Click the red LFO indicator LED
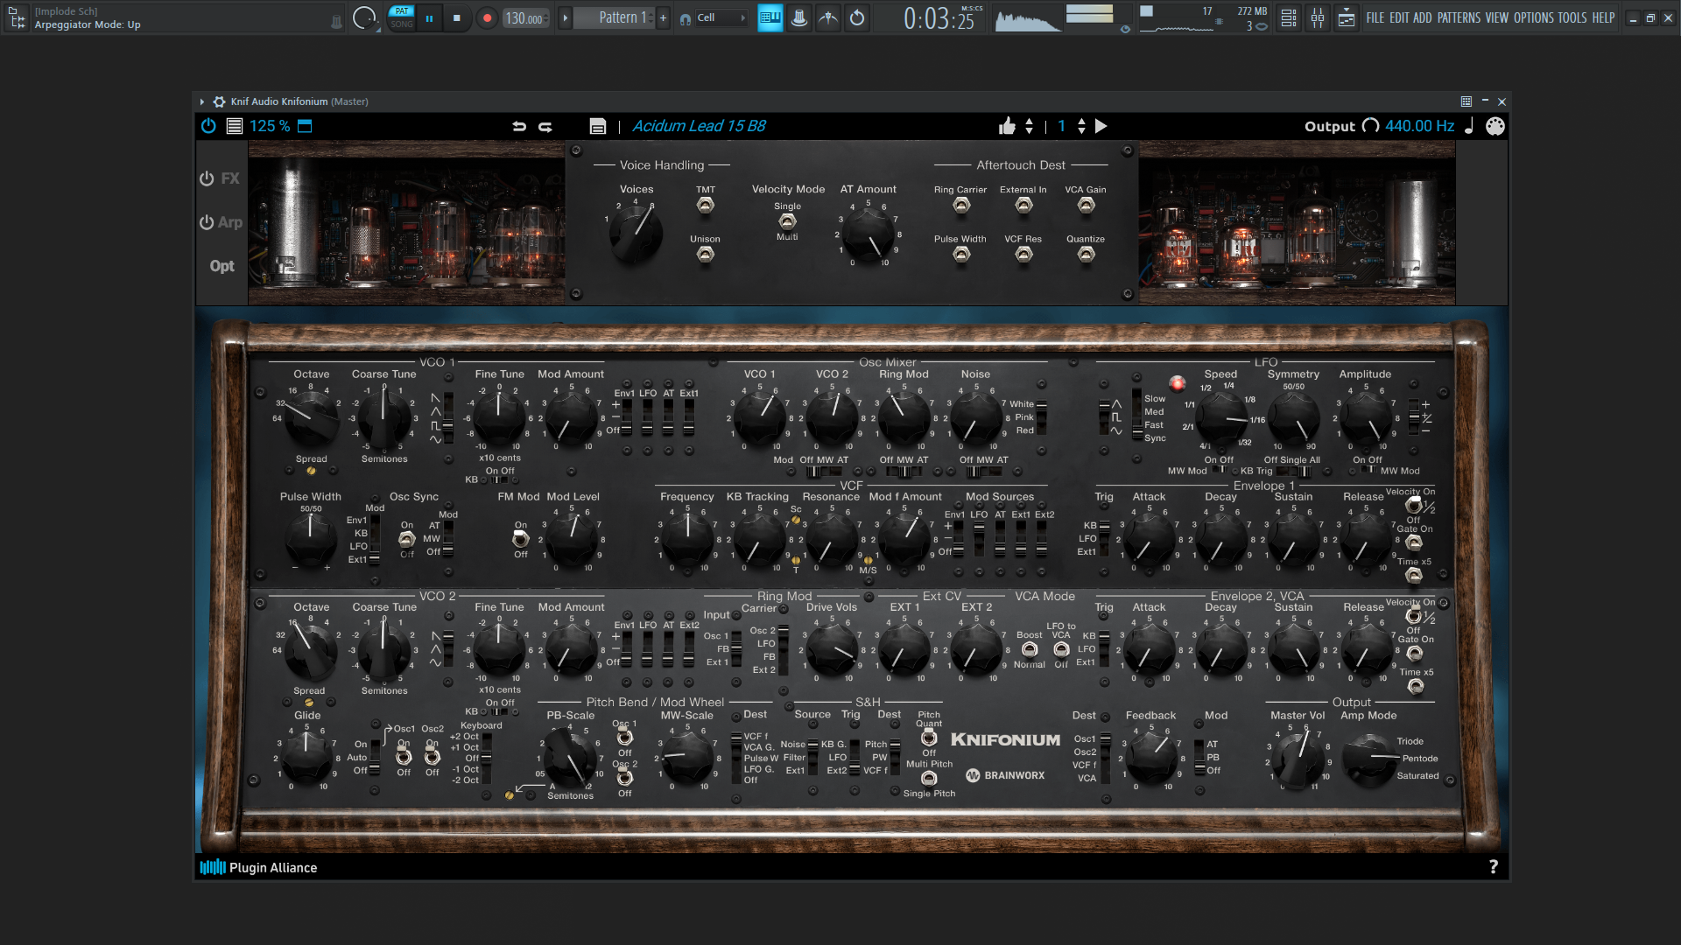Viewport: 1681px width, 945px height. [x=1177, y=383]
